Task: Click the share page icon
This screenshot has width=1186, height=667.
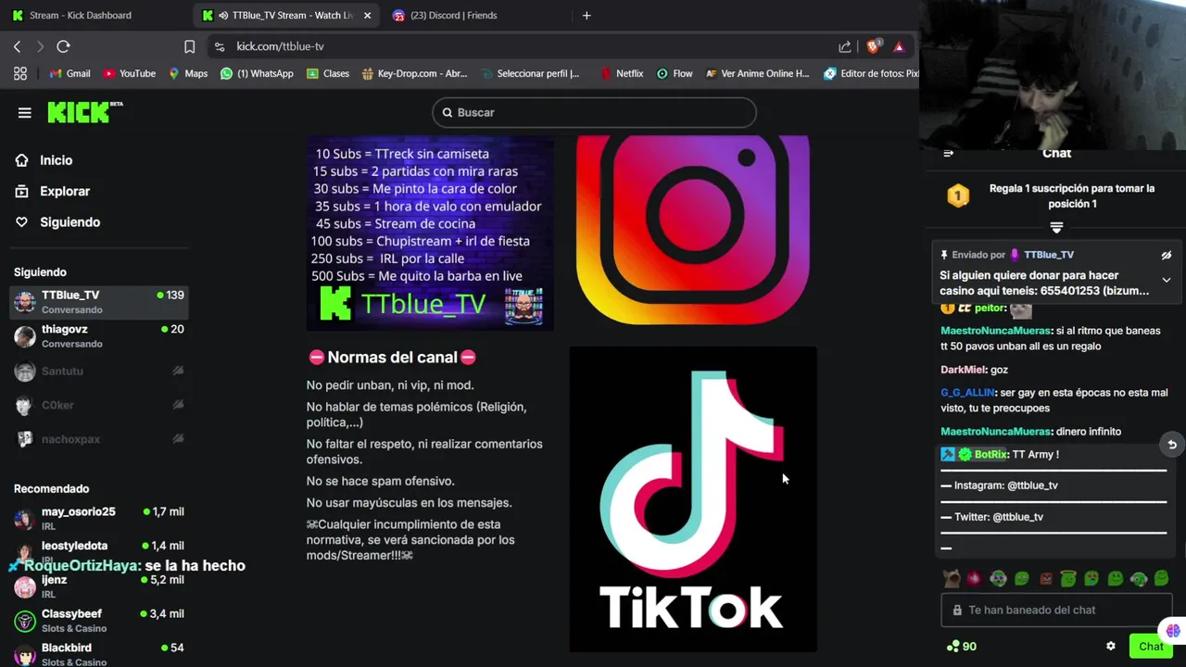Action: [845, 46]
